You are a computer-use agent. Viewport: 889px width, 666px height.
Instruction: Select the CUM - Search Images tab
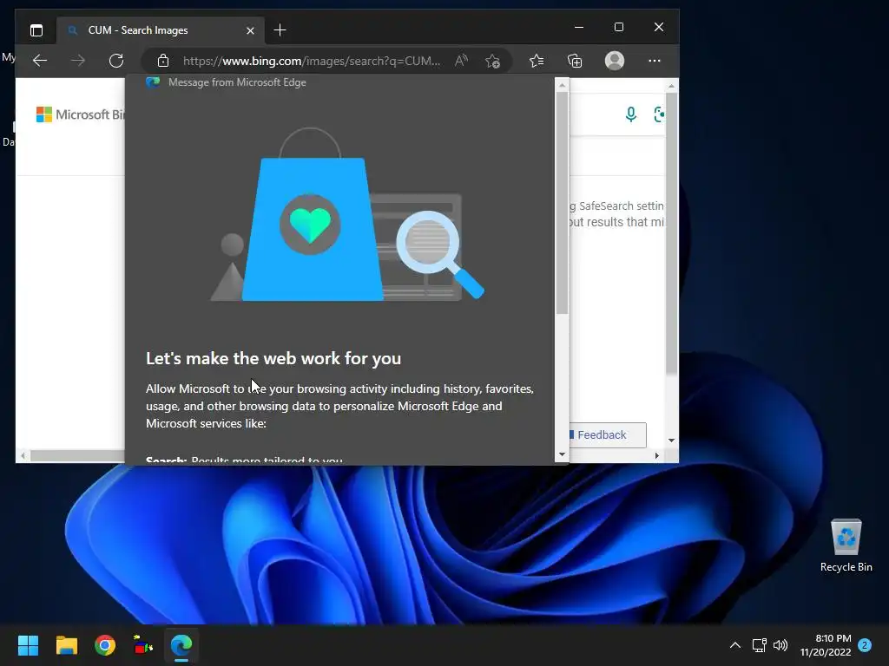(161, 30)
